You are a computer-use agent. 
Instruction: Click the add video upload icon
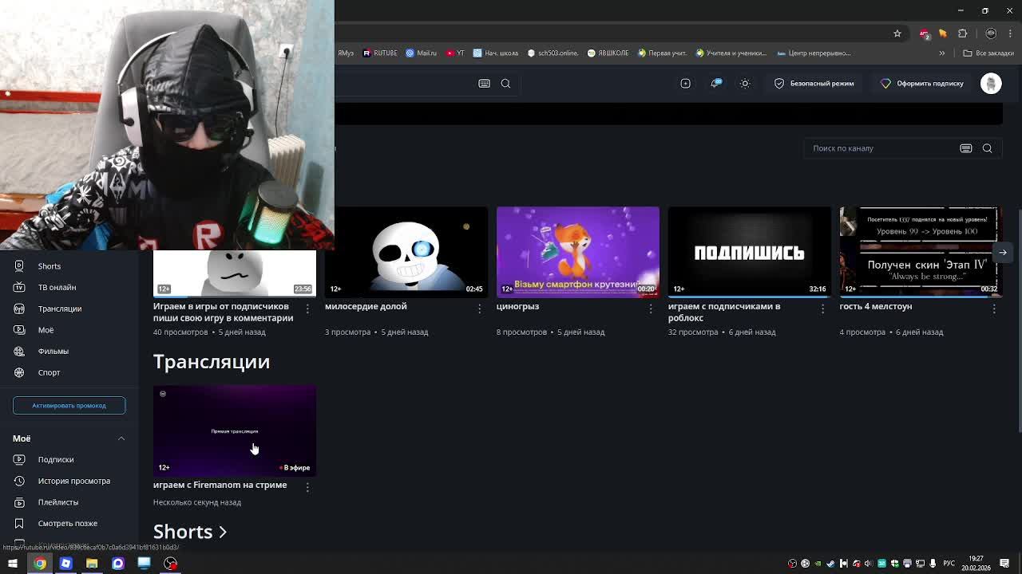(685, 83)
